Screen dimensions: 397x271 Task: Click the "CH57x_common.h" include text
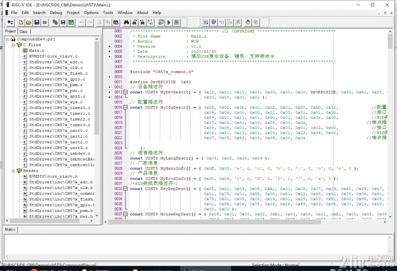point(173,72)
